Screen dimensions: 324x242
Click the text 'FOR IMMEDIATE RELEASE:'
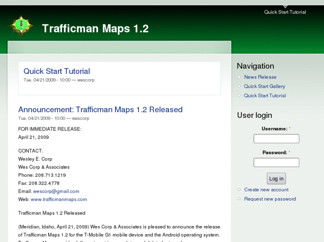click(50, 129)
